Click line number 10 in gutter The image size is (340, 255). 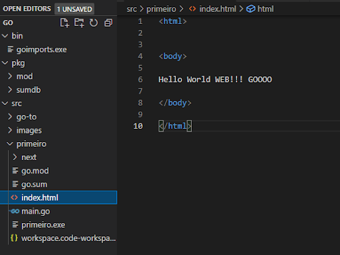[138, 126]
